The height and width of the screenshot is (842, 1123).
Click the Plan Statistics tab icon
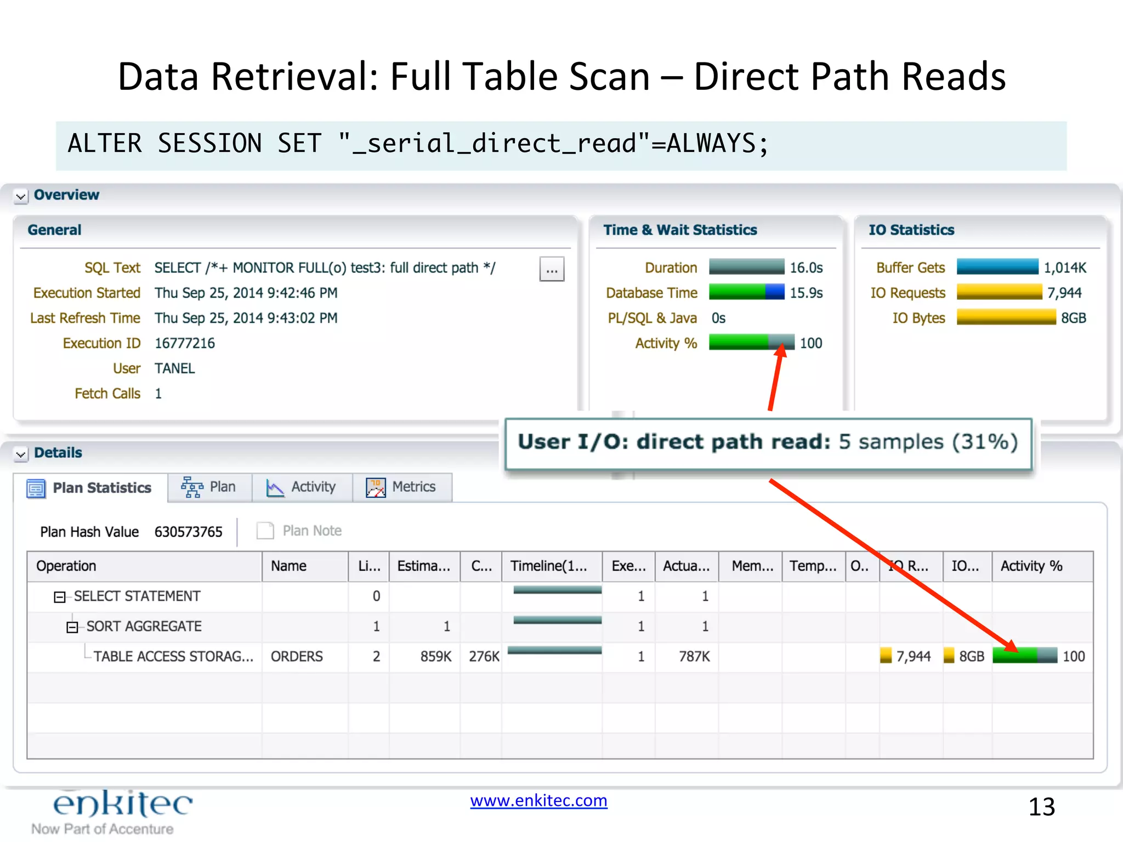(36, 488)
